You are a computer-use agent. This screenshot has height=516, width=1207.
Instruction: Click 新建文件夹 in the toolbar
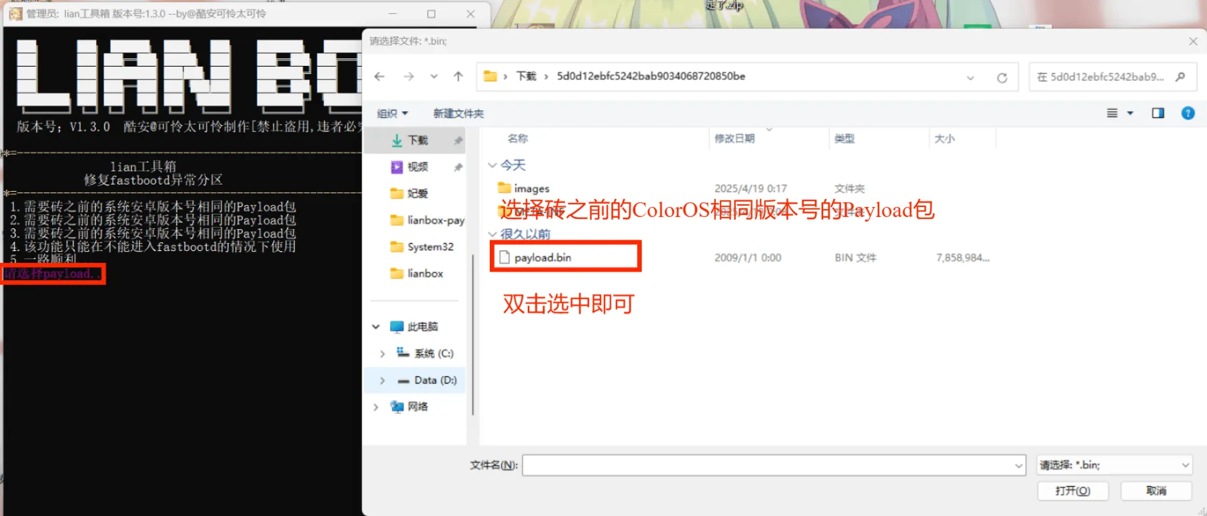tap(458, 113)
